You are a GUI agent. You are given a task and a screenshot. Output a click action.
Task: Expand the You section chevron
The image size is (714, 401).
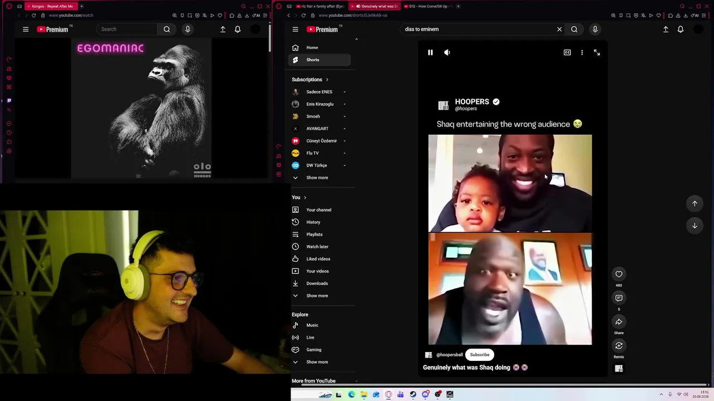[305, 198]
